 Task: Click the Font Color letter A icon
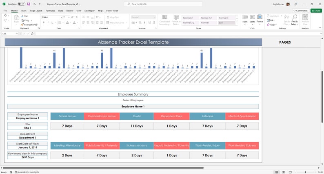tap(74, 22)
